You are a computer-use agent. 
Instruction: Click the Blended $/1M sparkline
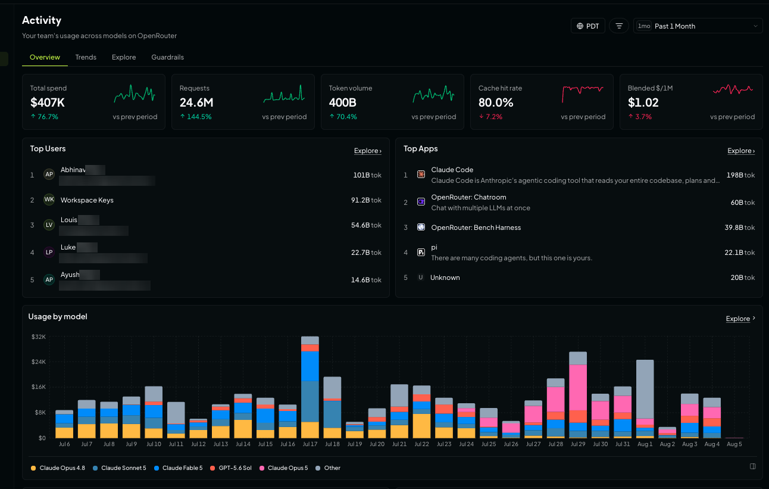pyautogui.click(x=733, y=90)
